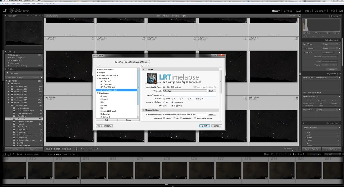Toggle the Overwrite checkbox
The height and width of the screenshot is (187, 344).
click(x=164, y=118)
